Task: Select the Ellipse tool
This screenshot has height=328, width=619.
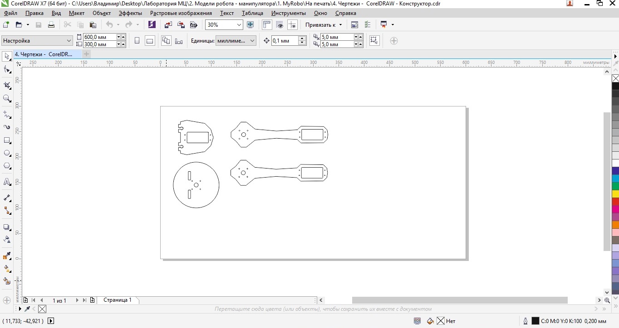Action: (7, 153)
